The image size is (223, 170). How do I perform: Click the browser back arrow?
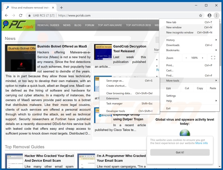pyautogui.click(x=6, y=15)
